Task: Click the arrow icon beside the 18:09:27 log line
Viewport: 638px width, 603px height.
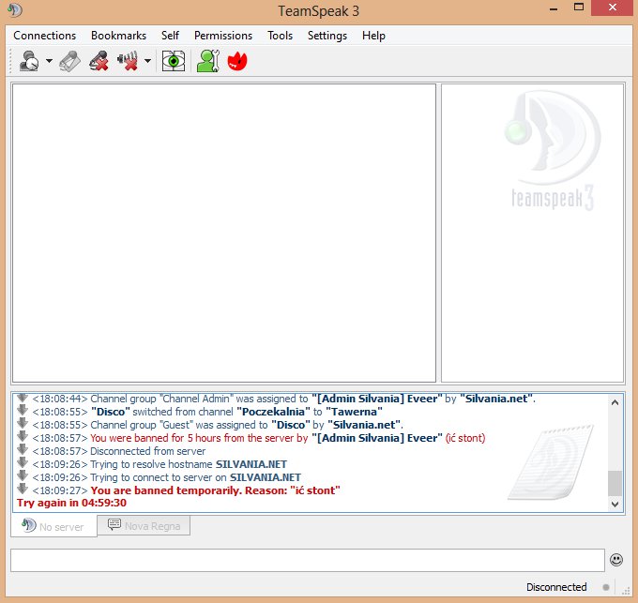Action: 23,489
